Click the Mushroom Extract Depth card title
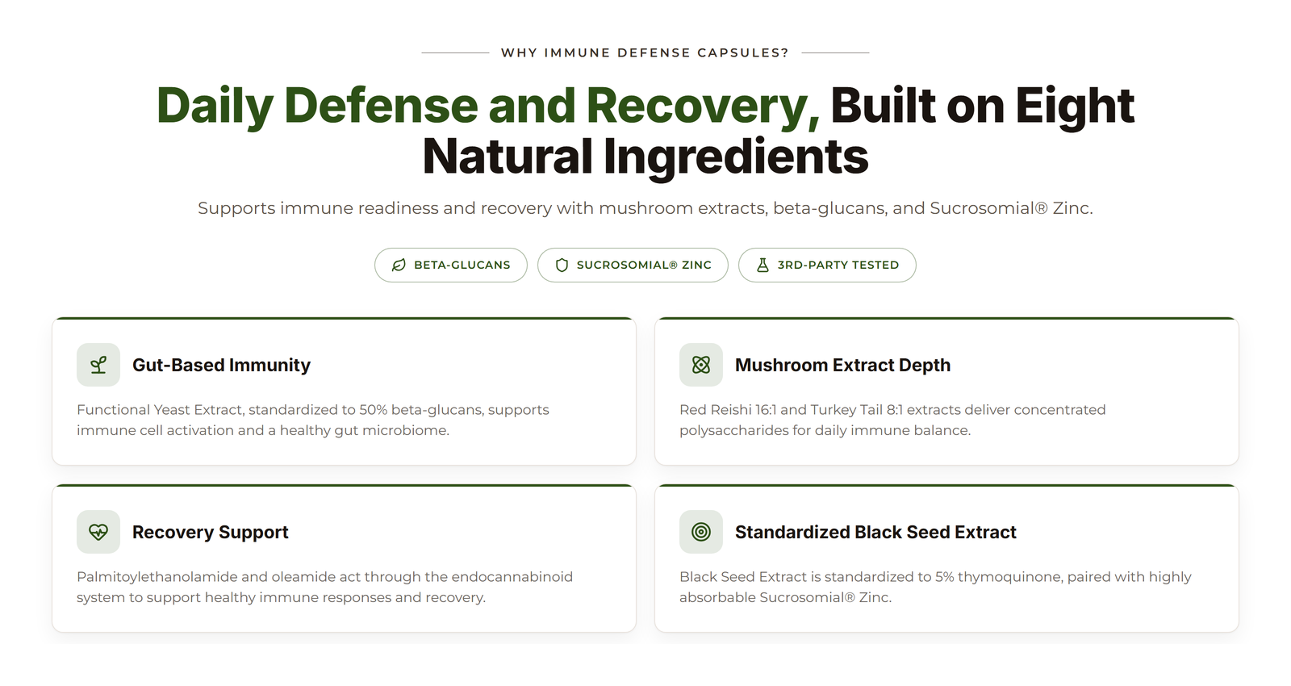The height and width of the screenshot is (686, 1291). point(842,365)
